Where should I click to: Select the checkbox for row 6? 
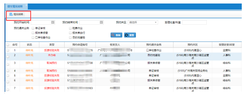tap(8, 82)
